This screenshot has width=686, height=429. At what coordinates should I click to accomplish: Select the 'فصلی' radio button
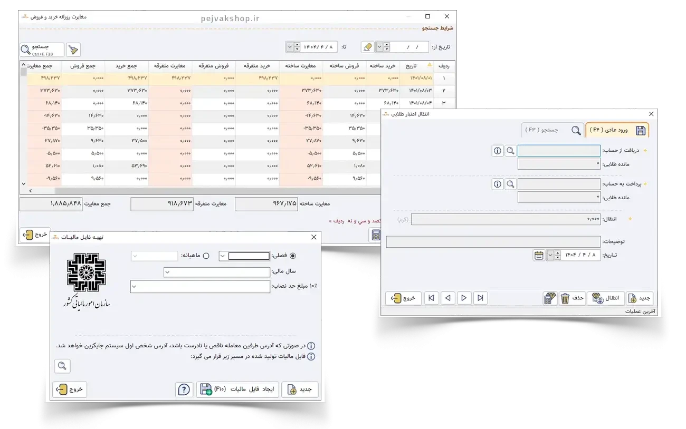(x=293, y=256)
